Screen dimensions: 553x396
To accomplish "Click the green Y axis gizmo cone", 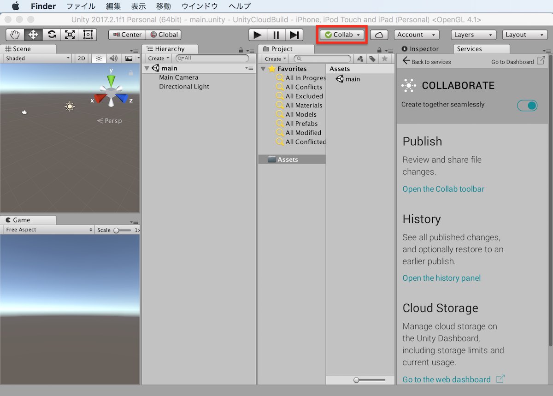I will point(111,80).
